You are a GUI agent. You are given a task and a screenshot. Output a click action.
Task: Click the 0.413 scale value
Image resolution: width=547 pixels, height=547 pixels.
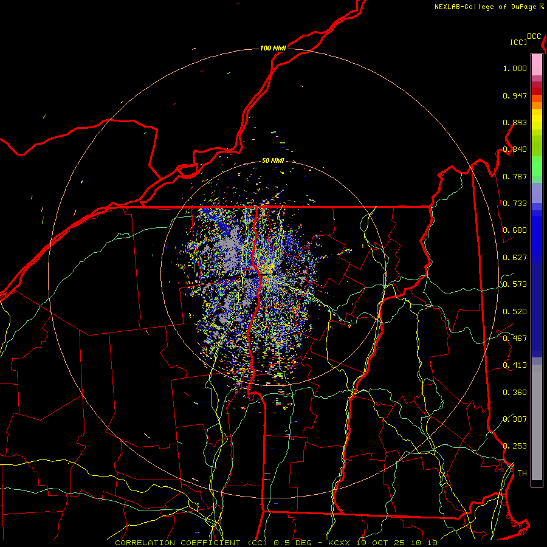pyautogui.click(x=515, y=365)
